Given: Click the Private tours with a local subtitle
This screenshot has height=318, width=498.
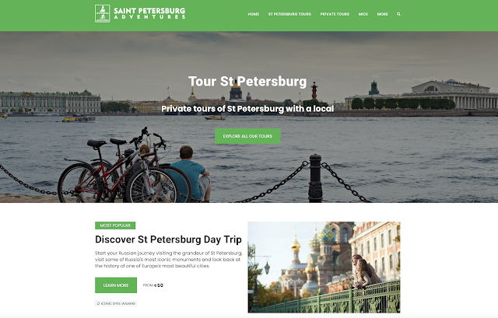Looking at the screenshot, I should (247, 109).
